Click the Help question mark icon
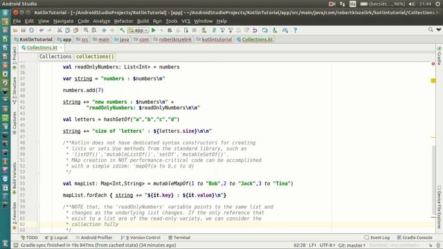Image resolution: width=443 pixels, height=249 pixels. click(295, 30)
